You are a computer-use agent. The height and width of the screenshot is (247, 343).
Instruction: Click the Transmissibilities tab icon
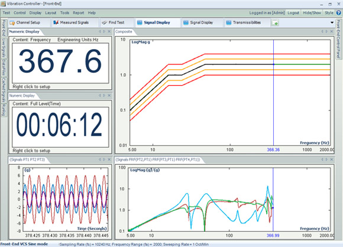(229, 22)
